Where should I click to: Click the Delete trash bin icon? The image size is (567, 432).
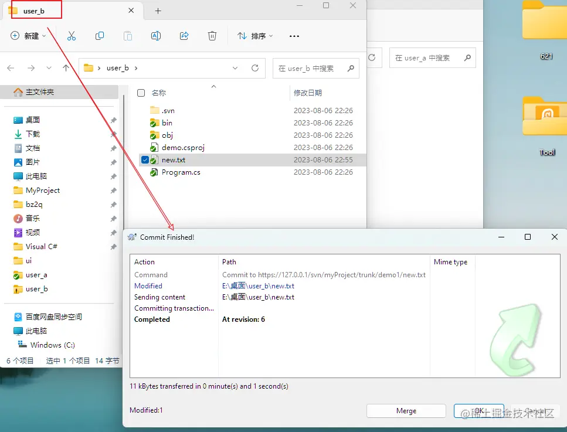click(212, 36)
